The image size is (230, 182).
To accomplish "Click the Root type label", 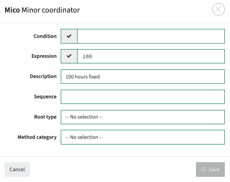I will (x=45, y=117).
